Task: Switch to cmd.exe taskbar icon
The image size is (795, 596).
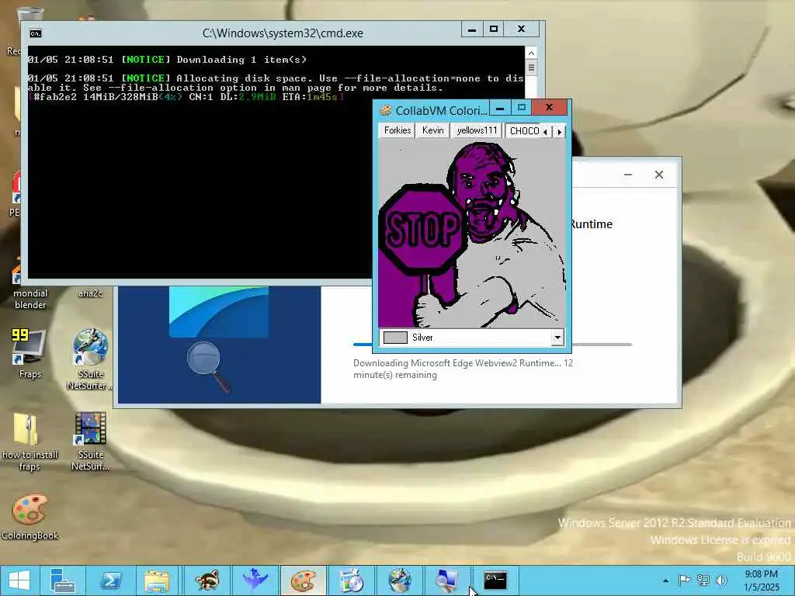Action: tap(495, 580)
